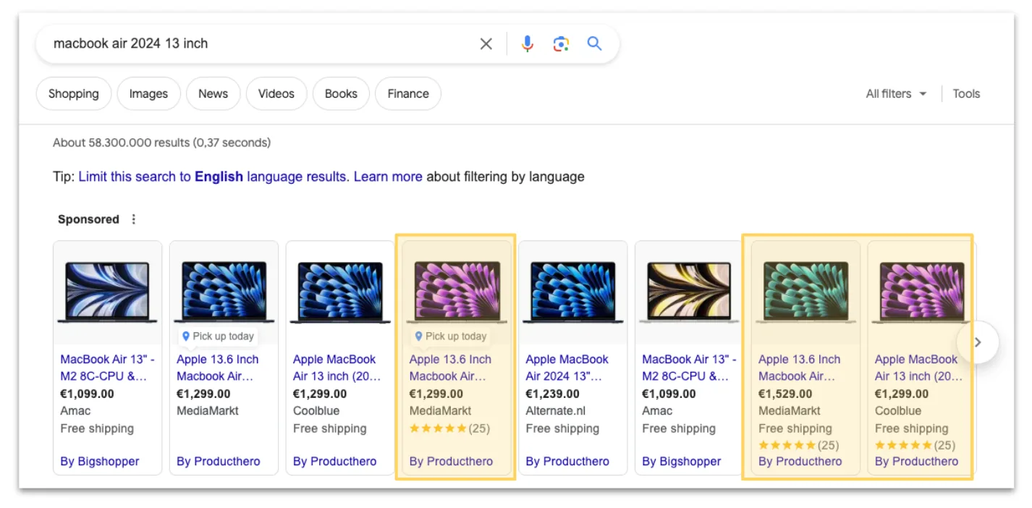This screenshot has width=1032, height=508.
Task: Click 'Free shipping' on the Alternate.nl card
Action: coord(562,428)
